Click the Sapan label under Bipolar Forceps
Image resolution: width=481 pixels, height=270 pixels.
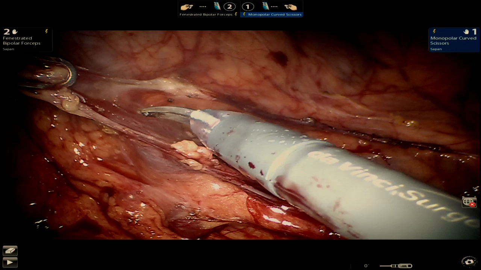click(8, 49)
